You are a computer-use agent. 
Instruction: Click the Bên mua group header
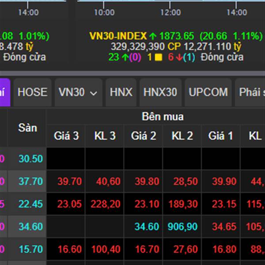163,117
